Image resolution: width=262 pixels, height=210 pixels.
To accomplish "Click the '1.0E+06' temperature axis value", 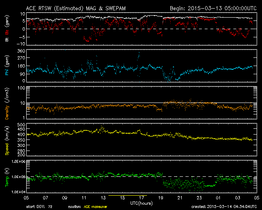I will pos(18,162).
